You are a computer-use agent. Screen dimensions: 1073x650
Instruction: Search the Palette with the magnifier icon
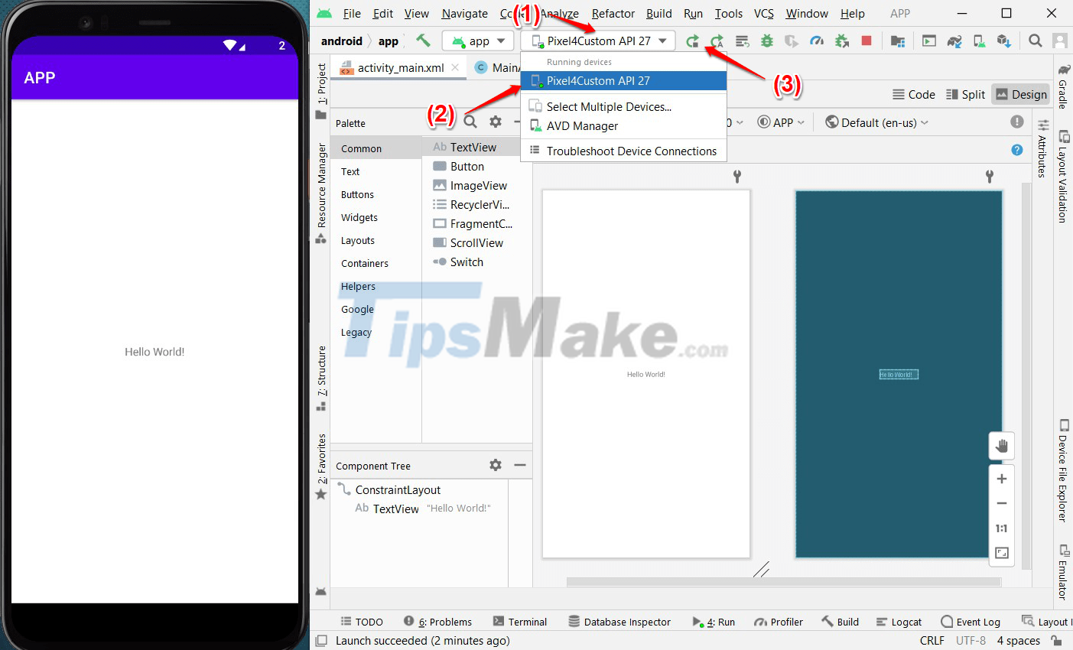point(470,122)
